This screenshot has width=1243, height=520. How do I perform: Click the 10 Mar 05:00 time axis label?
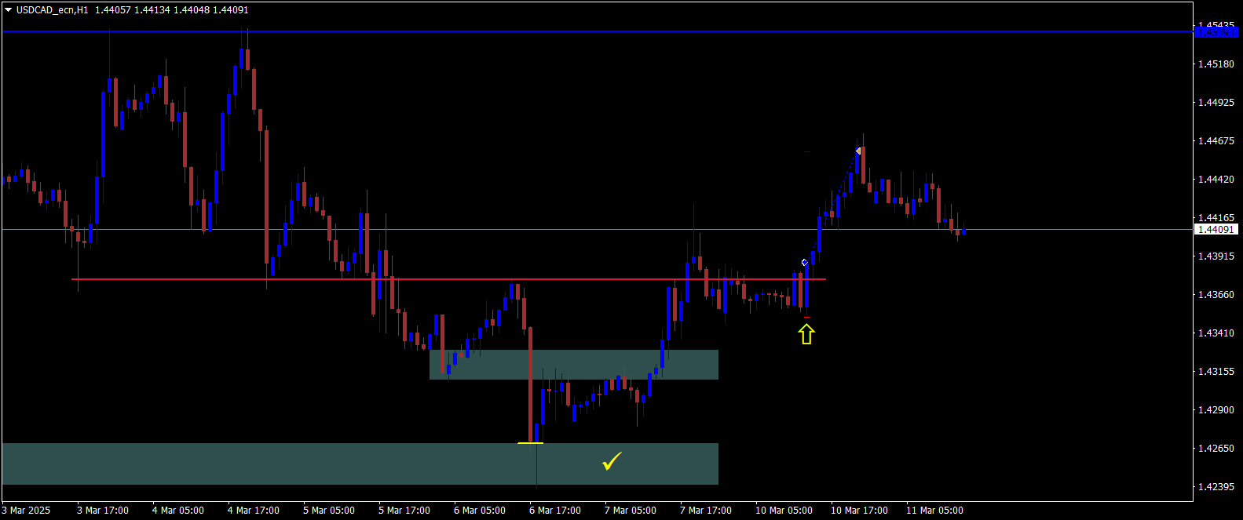784,511
